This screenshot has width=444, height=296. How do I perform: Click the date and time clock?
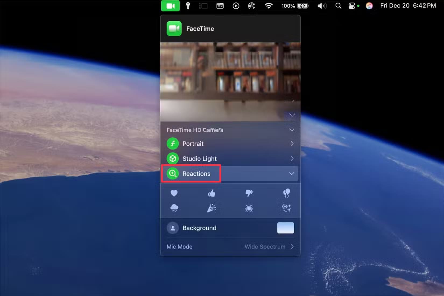click(x=408, y=6)
